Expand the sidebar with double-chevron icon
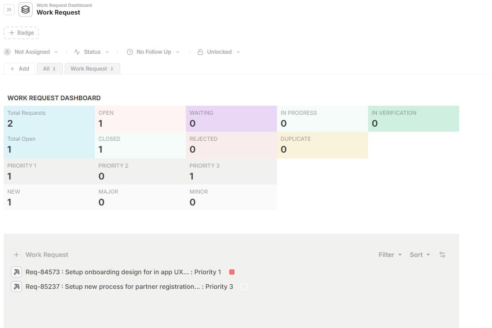The height and width of the screenshot is (328, 492). (9, 10)
